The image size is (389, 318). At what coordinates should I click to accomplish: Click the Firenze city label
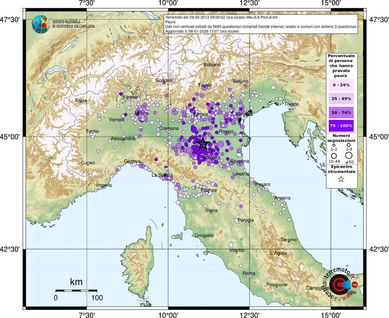(x=209, y=190)
